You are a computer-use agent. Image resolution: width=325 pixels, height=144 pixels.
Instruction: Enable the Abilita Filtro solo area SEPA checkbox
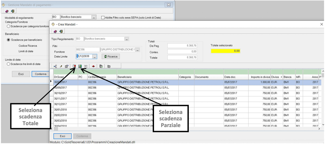(103, 18)
